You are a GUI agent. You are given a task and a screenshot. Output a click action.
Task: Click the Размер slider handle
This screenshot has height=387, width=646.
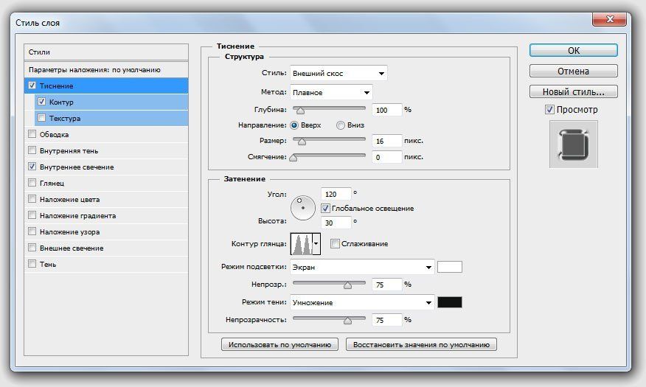(x=302, y=142)
